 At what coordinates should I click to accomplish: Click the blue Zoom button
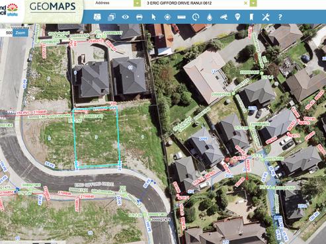(x=20, y=32)
